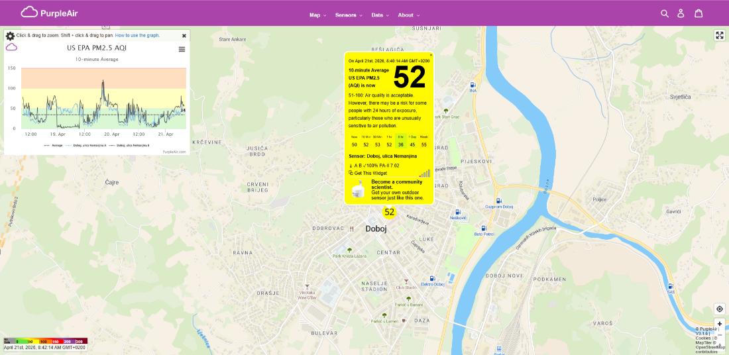Enter fullscreen map mode
This screenshot has width=729, height=355.
pos(719,35)
